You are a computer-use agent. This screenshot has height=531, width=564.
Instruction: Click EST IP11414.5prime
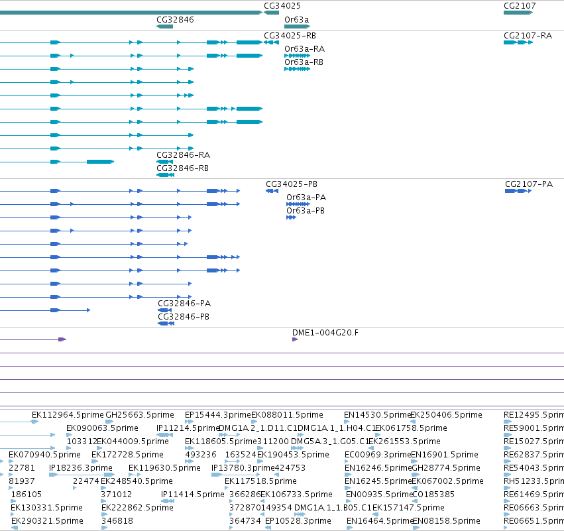point(192,495)
